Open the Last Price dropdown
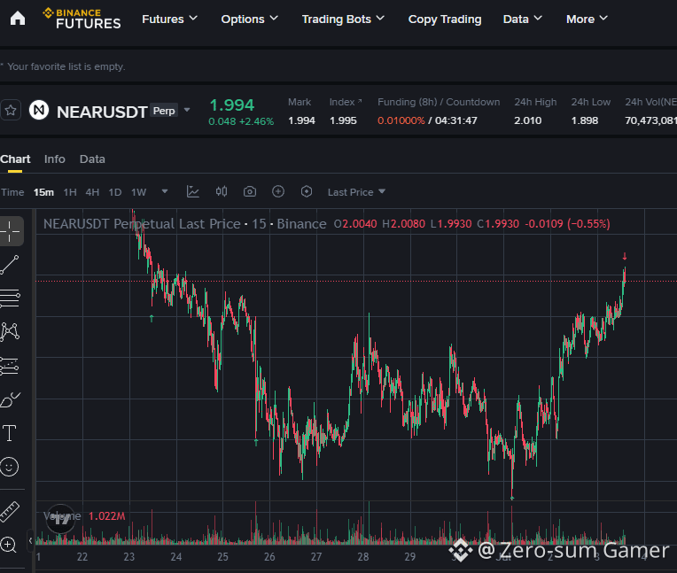Viewport: 677px width, 573px height. pos(356,192)
